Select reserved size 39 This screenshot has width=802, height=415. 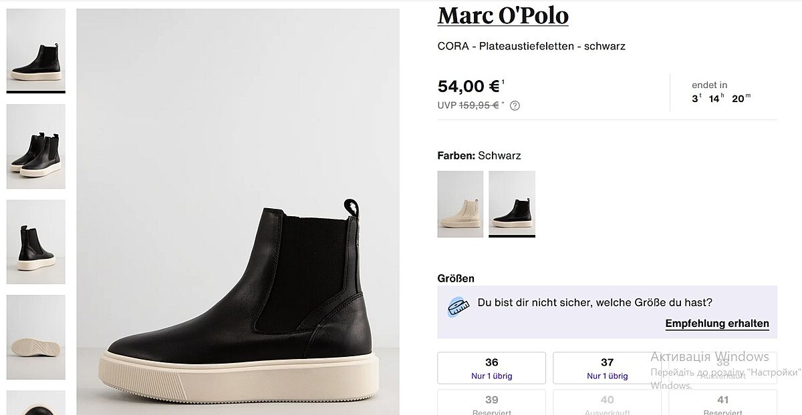click(x=491, y=402)
